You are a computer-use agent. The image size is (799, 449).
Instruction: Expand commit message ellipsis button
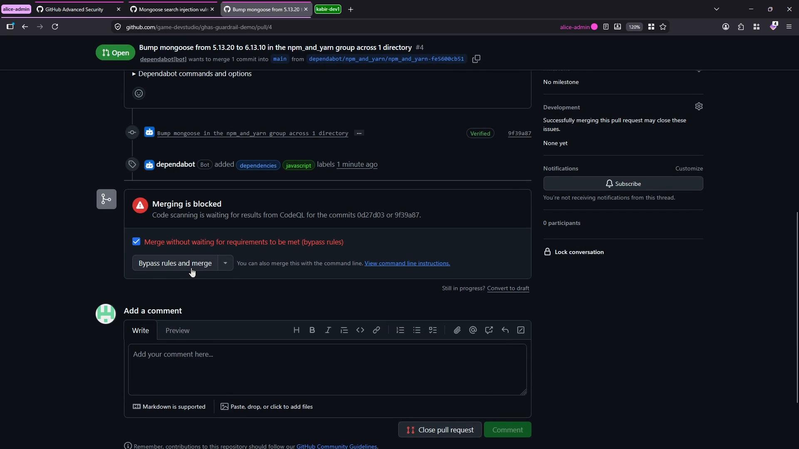point(359,133)
